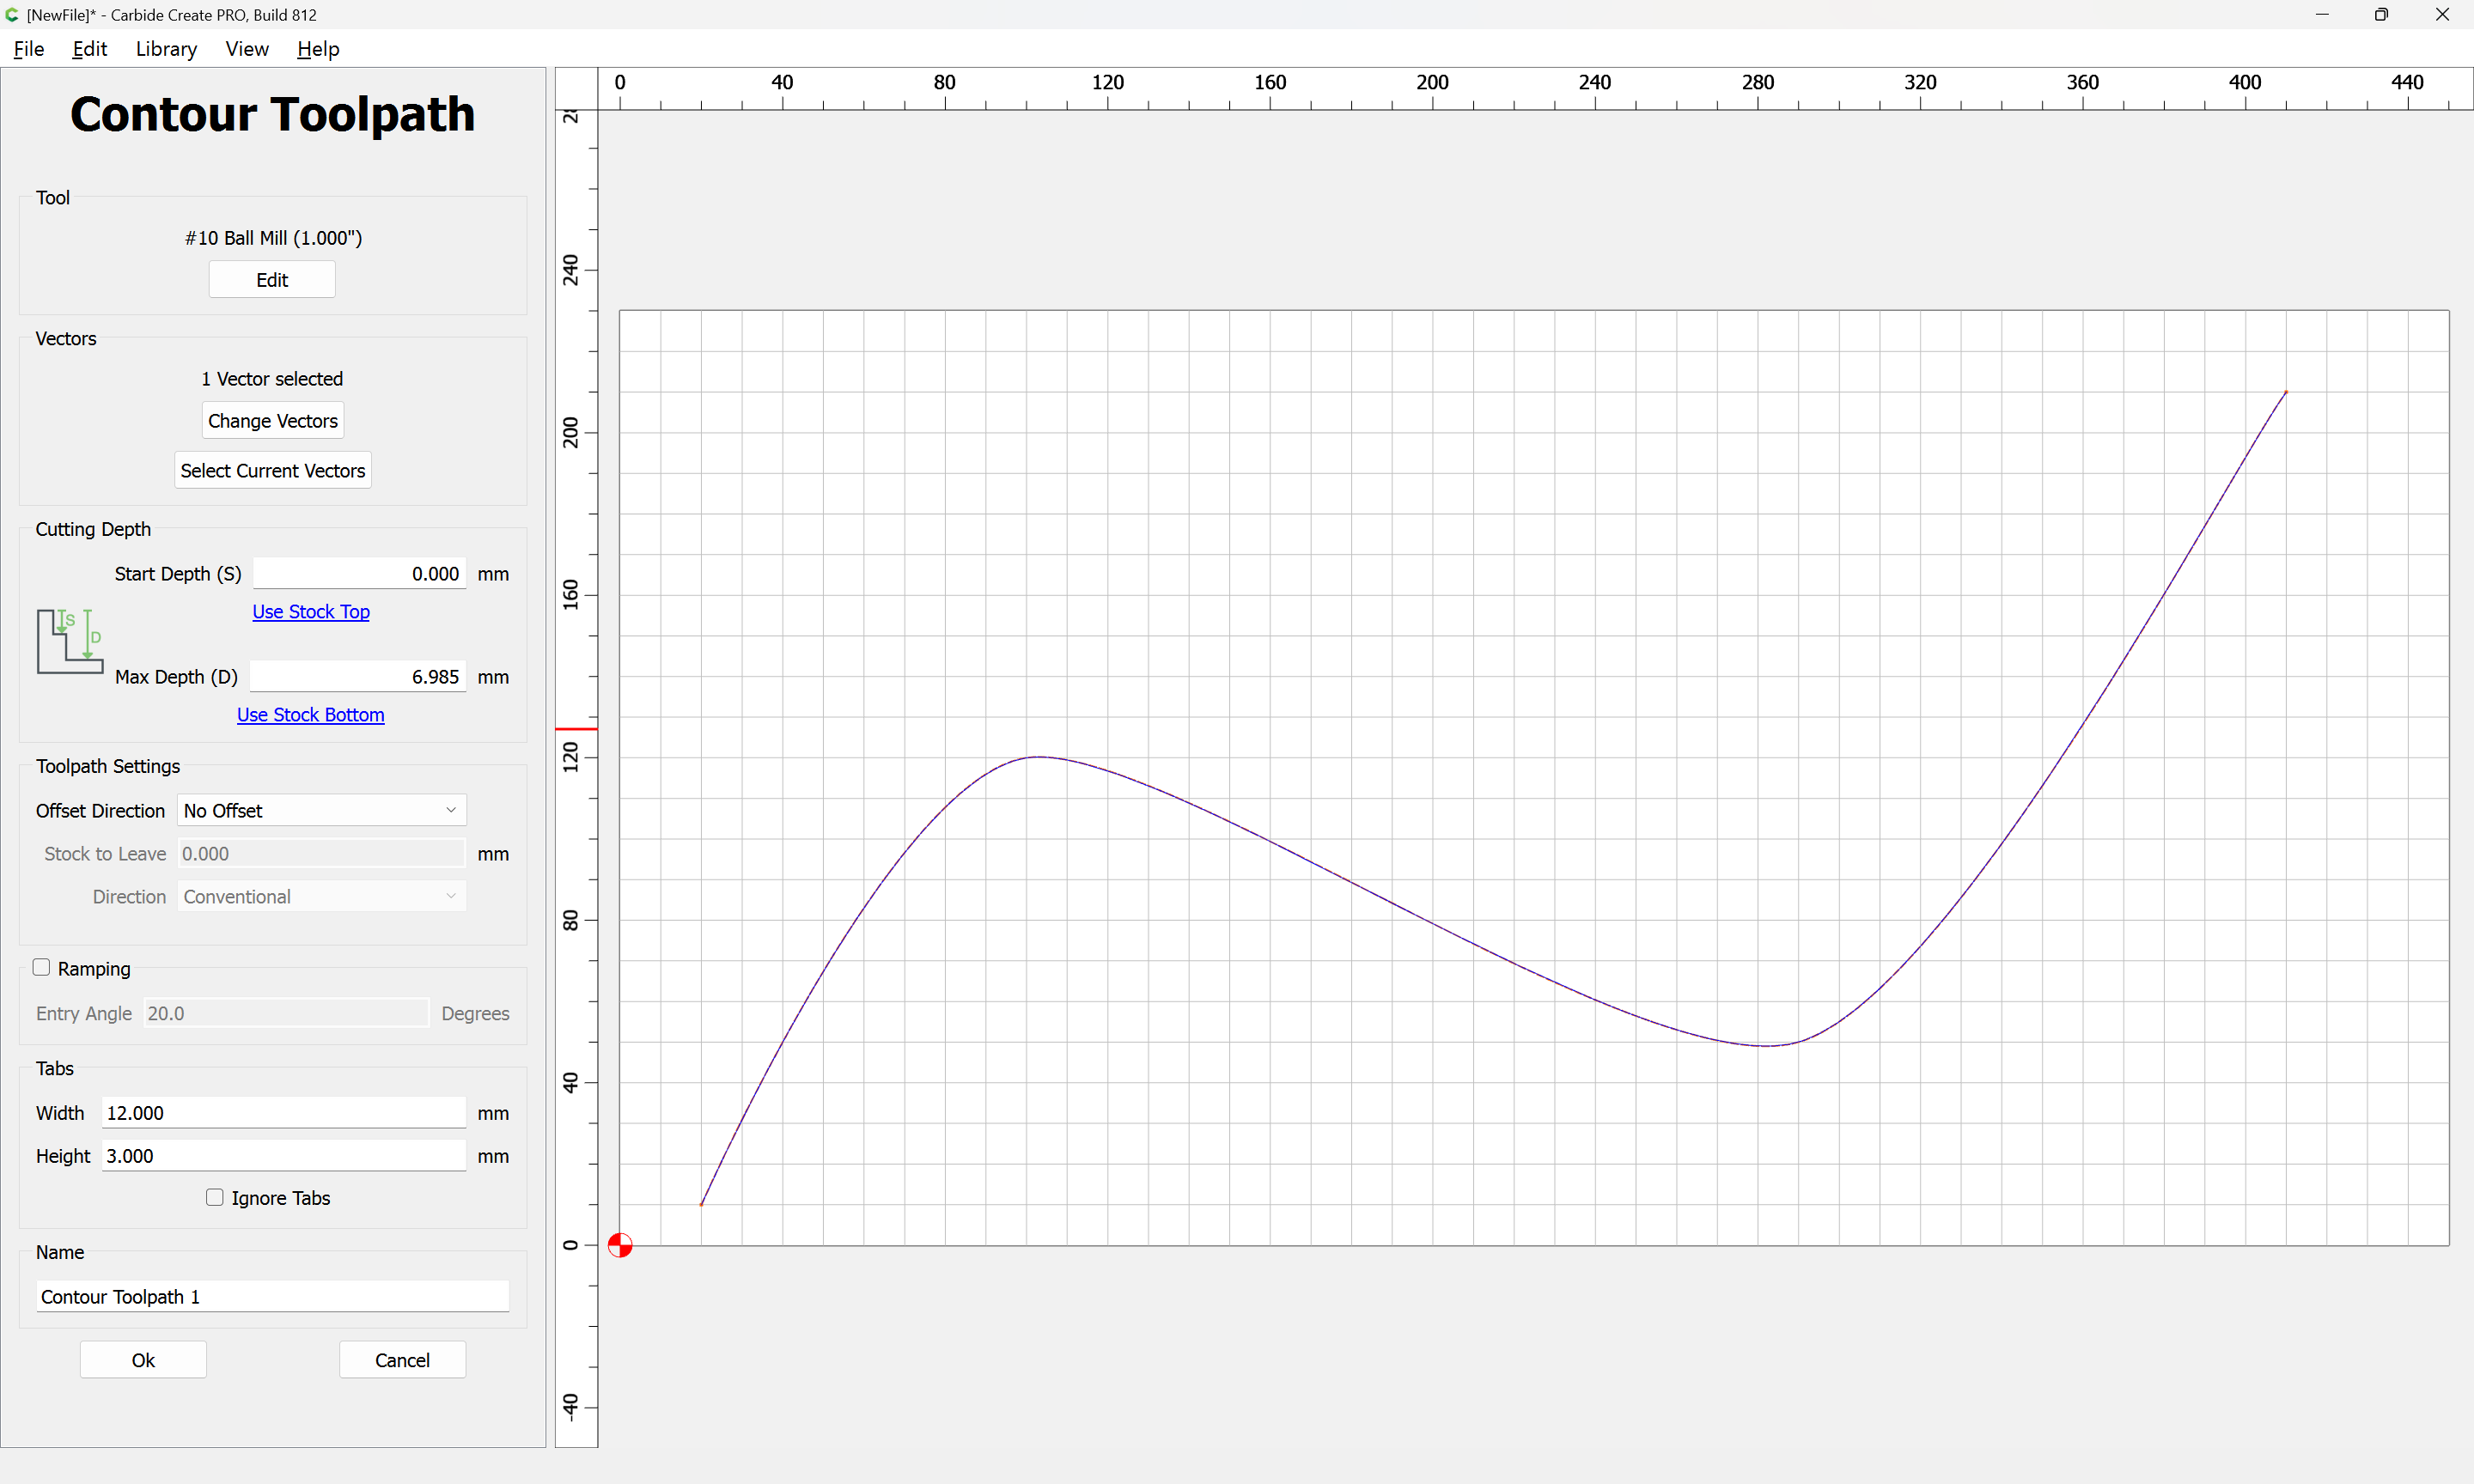Click the Max Depth input field
2474x1484 pixels.
[358, 676]
